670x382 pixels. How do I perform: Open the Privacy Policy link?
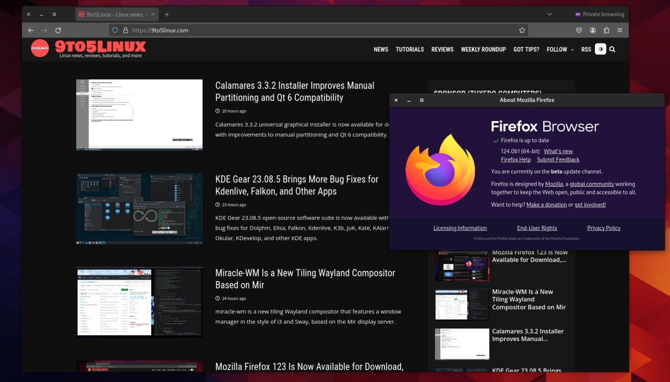[603, 228]
